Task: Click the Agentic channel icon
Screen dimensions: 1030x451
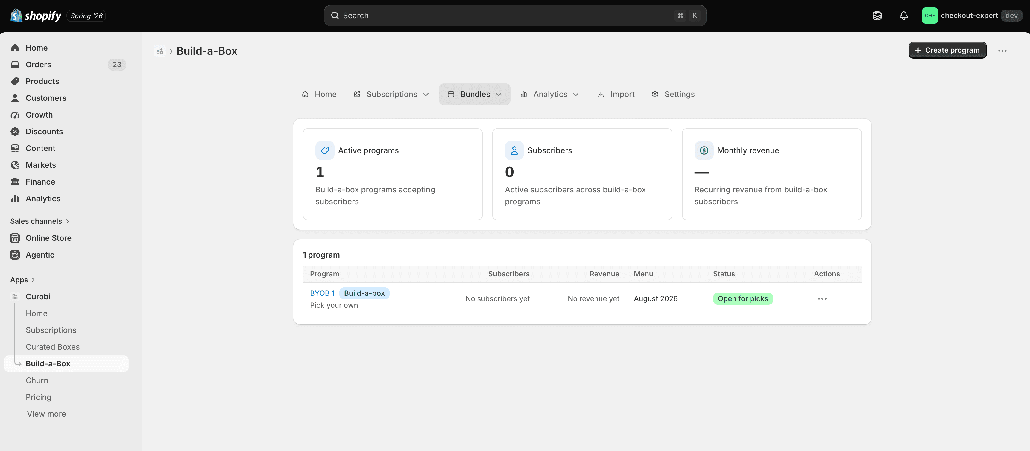Action: tap(15, 255)
